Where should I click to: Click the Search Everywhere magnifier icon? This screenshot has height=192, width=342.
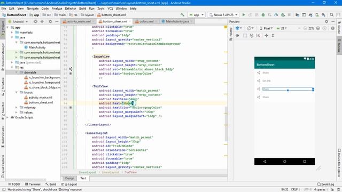click(332, 15)
